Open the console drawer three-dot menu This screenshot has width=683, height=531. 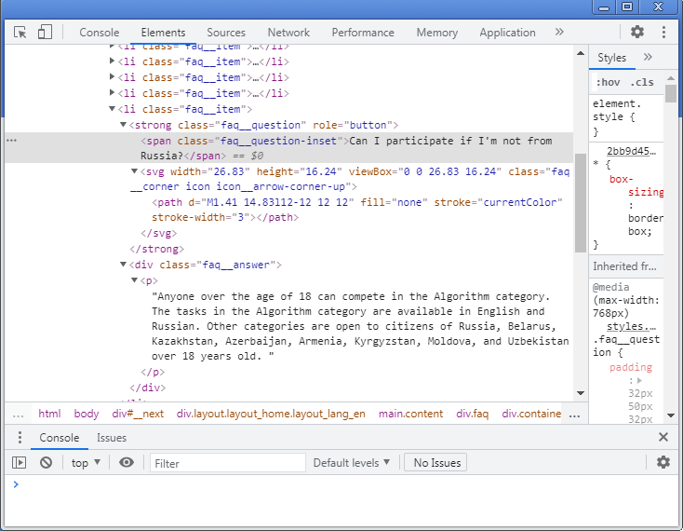[20, 437]
